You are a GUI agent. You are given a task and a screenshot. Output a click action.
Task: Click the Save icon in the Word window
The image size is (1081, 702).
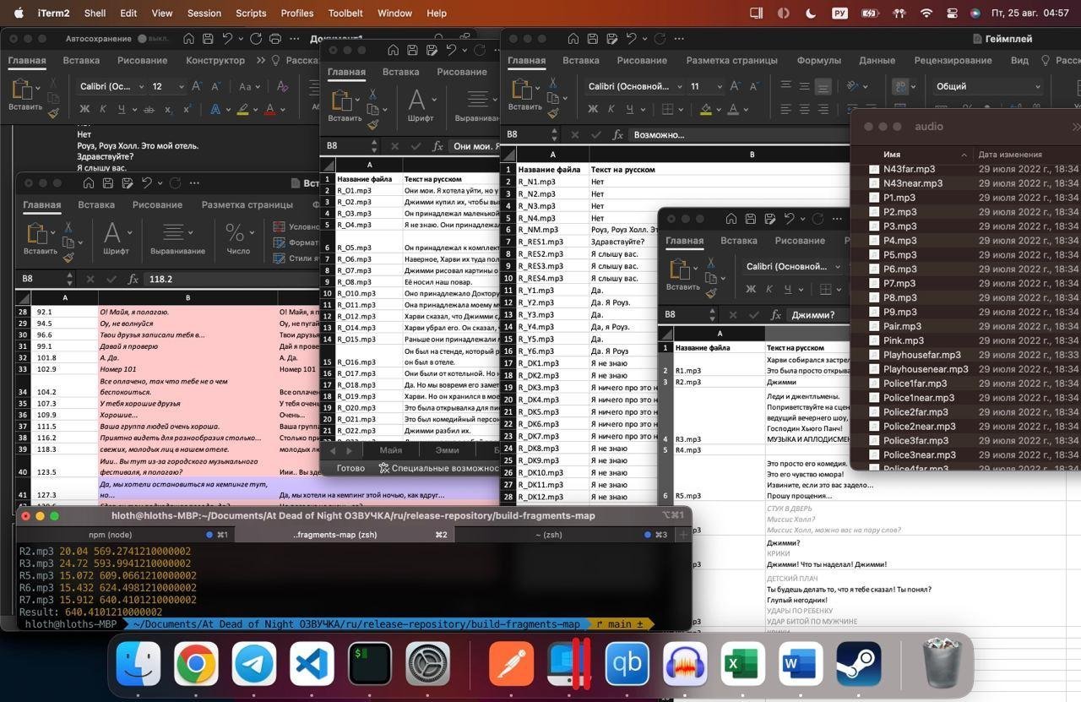208,39
